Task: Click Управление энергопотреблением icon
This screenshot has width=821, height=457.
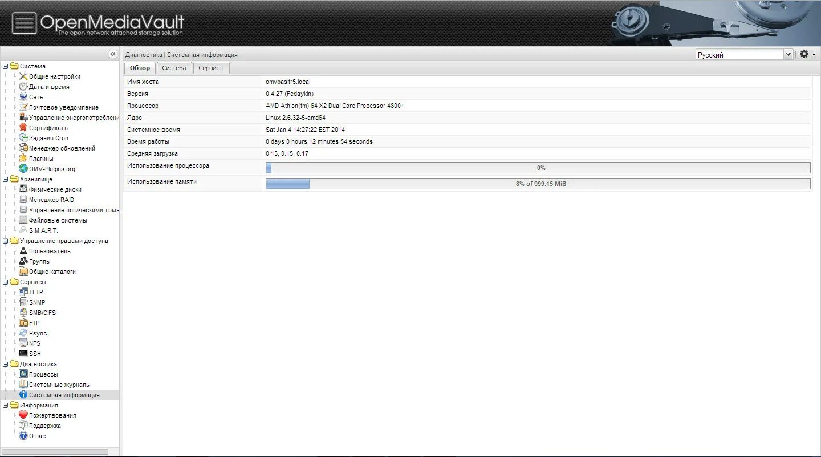Action: pyautogui.click(x=23, y=118)
